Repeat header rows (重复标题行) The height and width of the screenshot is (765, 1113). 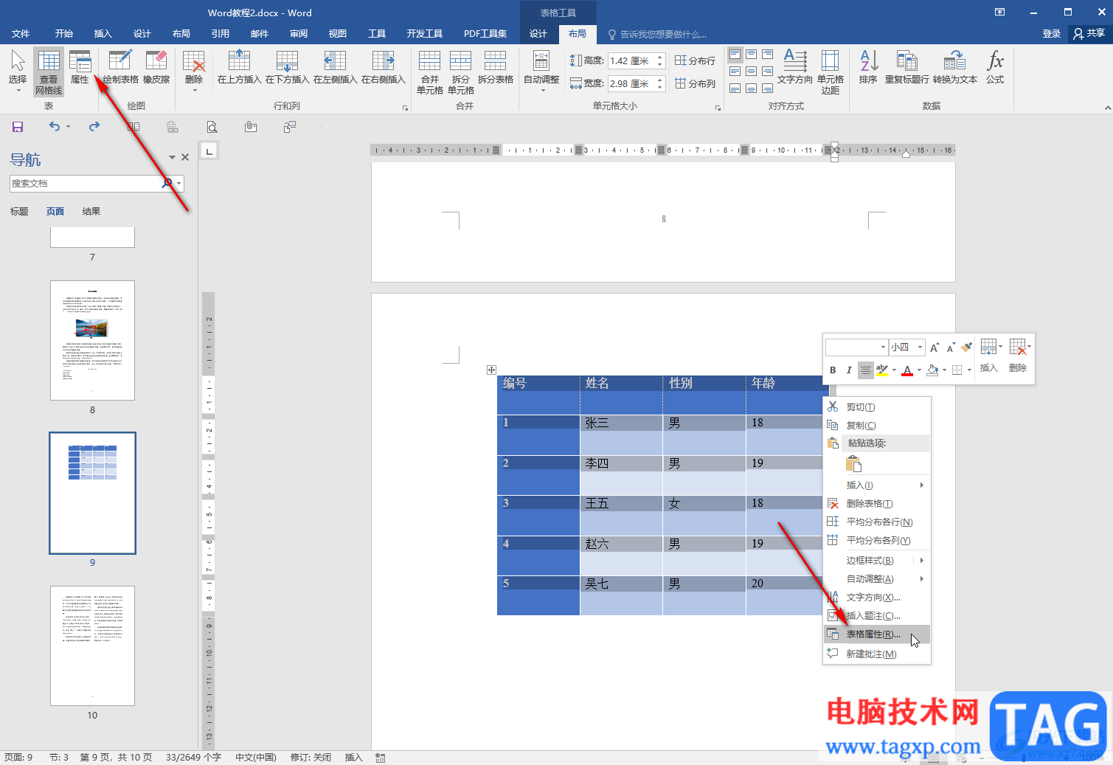click(906, 67)
